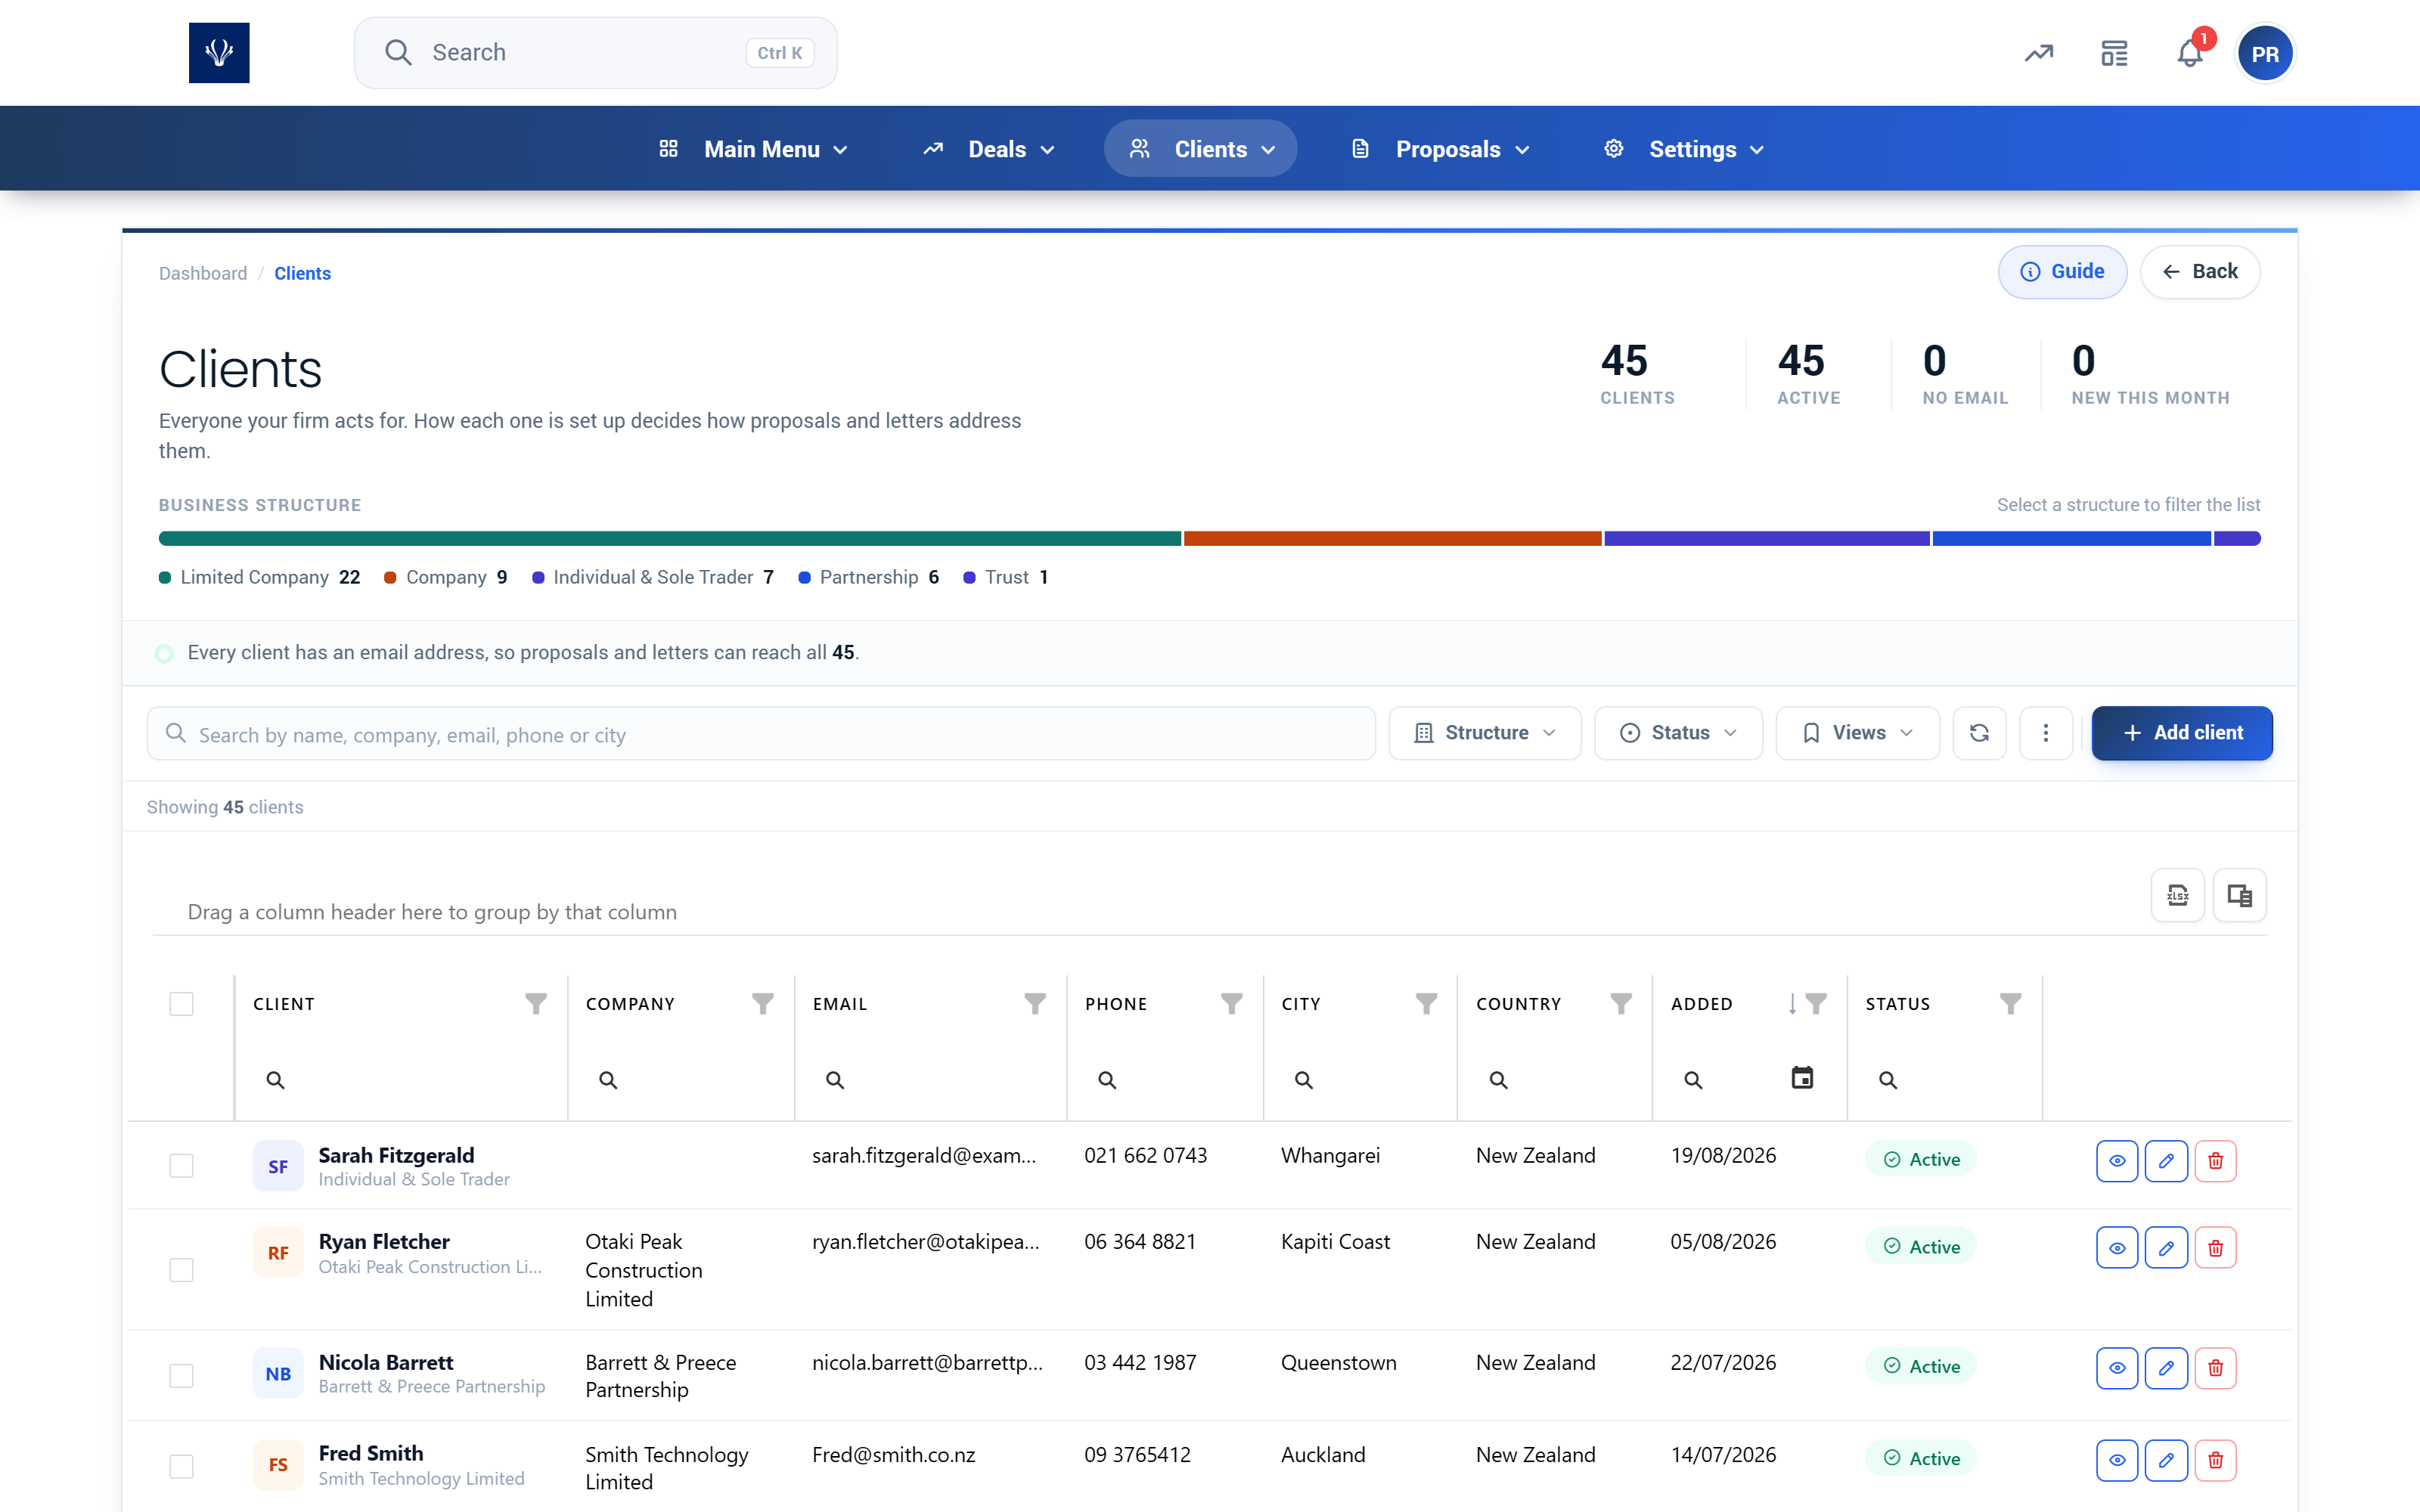Open the Settings navigation menu

1683,149
